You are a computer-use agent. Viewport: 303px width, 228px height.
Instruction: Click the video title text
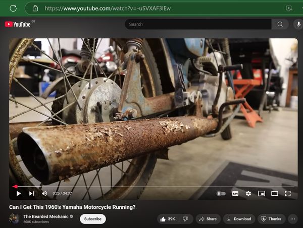pos(72,207)
